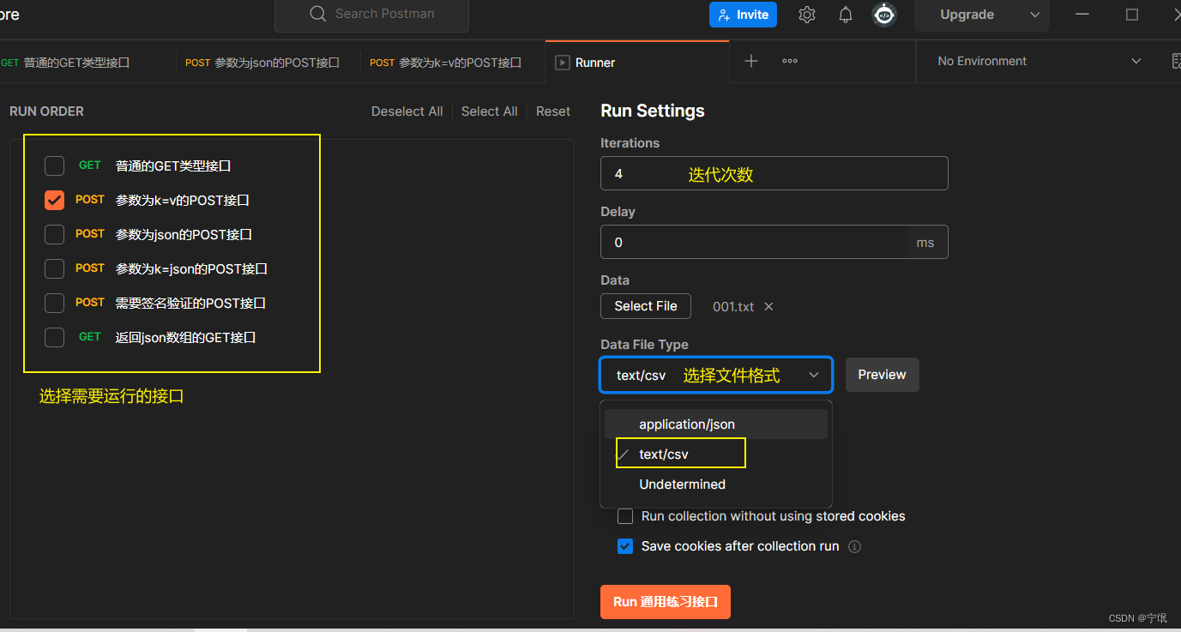
Task: Expand the No Environment selector
Action: point(1039,61)
